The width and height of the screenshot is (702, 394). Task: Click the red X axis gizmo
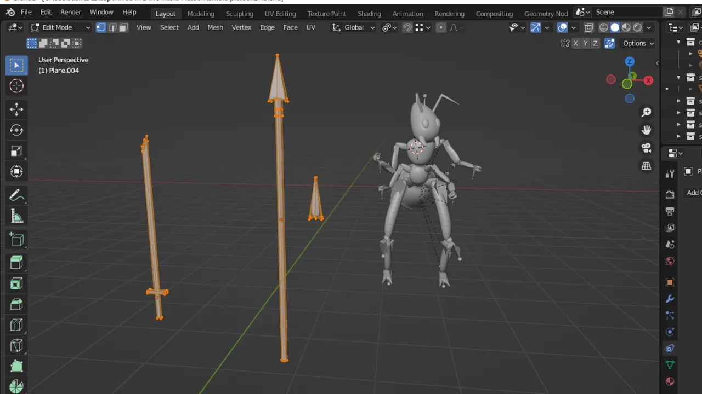(649, 80)
